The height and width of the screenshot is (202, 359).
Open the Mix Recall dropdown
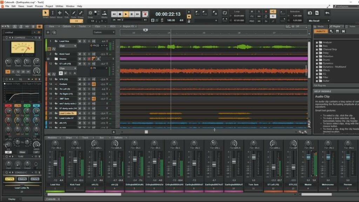319,21
